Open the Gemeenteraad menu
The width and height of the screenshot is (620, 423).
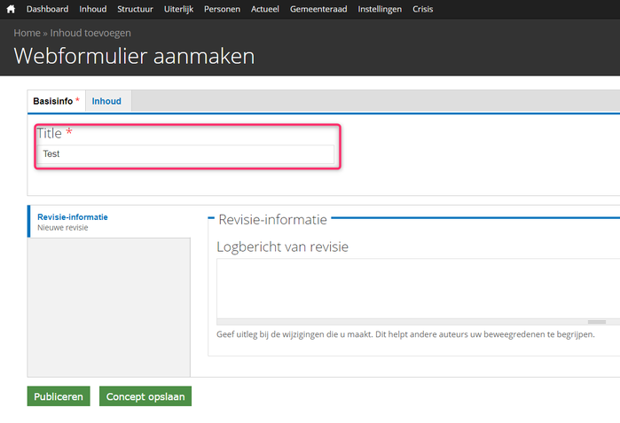(x=319, y=9)
